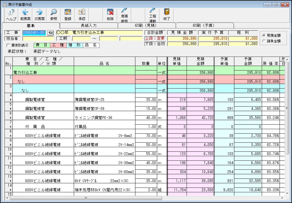Activate 工程連動 (process linkage) function
The width and height of the screenshot is (292, 203).
[152, 15]
